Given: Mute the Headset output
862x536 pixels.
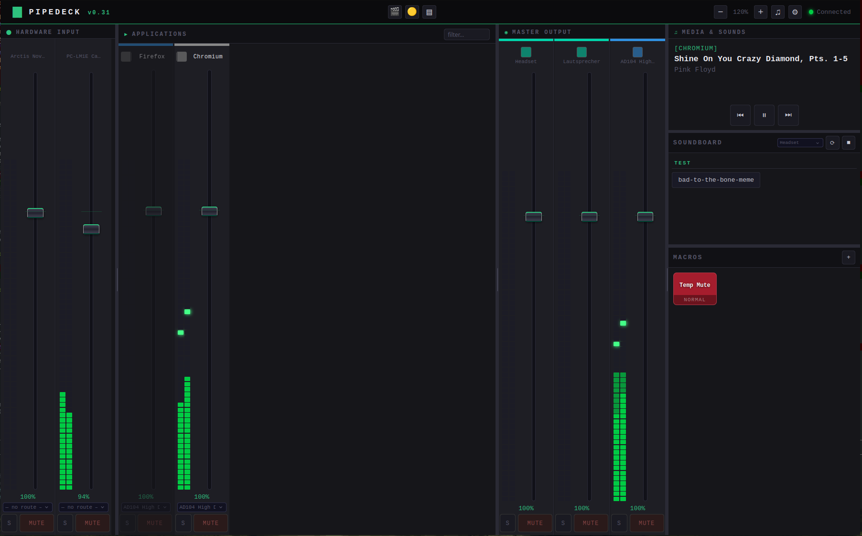Looking at the screenshot, I should [x=535, y=523].
